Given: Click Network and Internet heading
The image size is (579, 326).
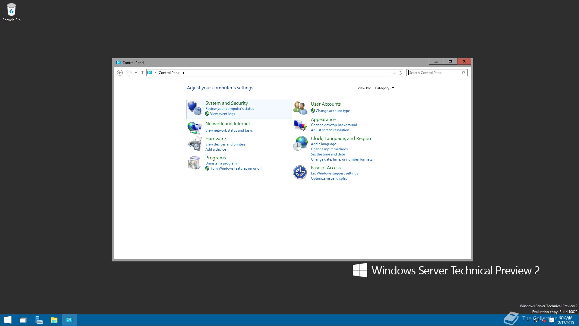Looking at the screenshot, I should 228,124.
